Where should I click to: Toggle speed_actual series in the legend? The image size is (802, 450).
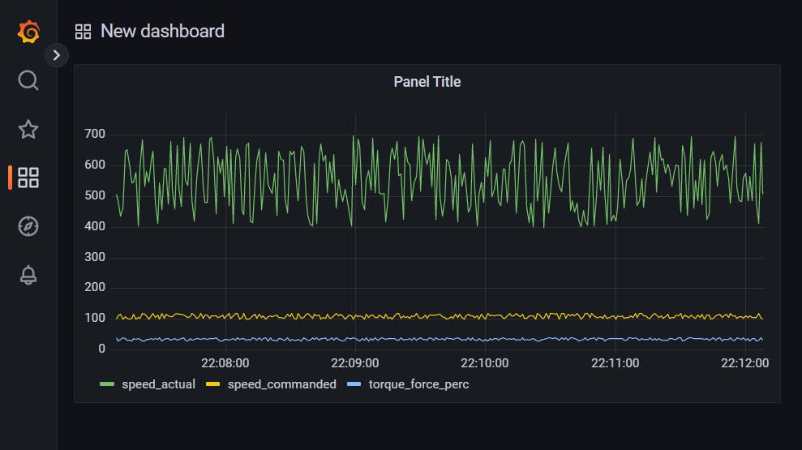coord(158,384)
